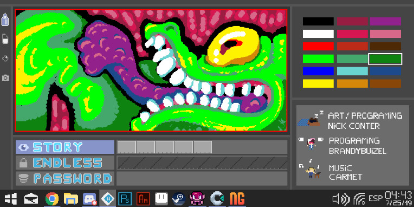Select the ENDLESS mode
414x207 pixels.
65,163
